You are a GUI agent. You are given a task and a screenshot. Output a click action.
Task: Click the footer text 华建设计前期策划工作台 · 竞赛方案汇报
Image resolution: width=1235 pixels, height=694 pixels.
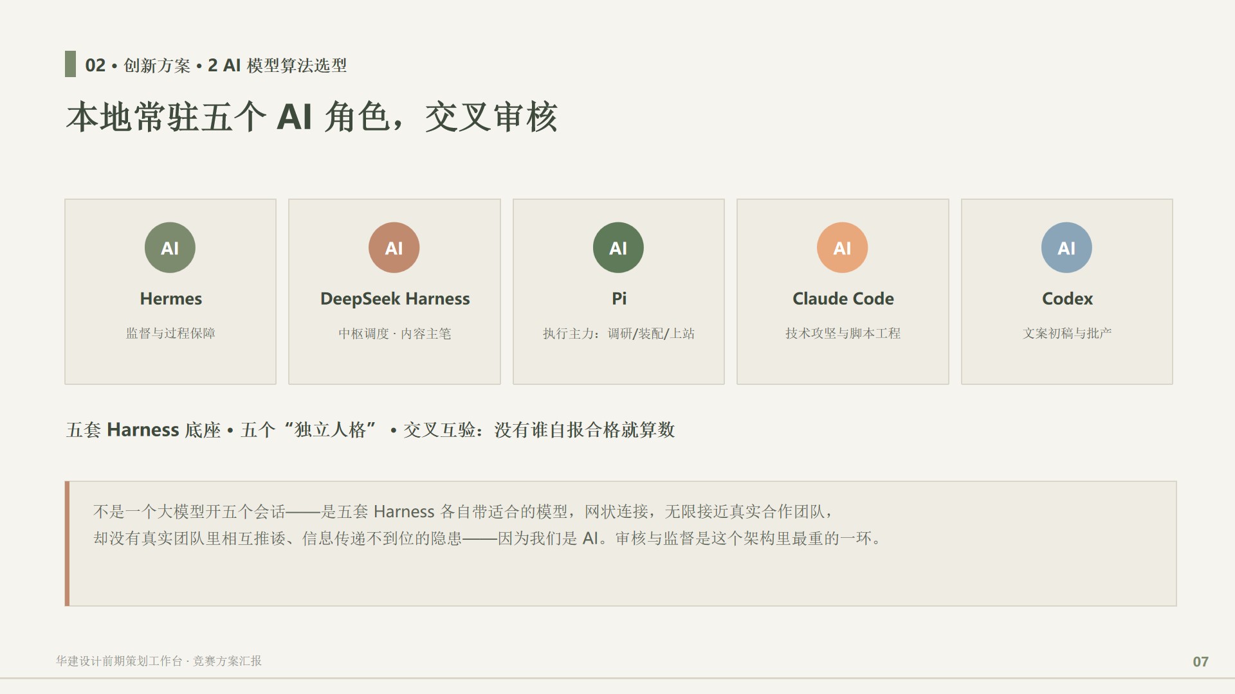pos(159,661)
